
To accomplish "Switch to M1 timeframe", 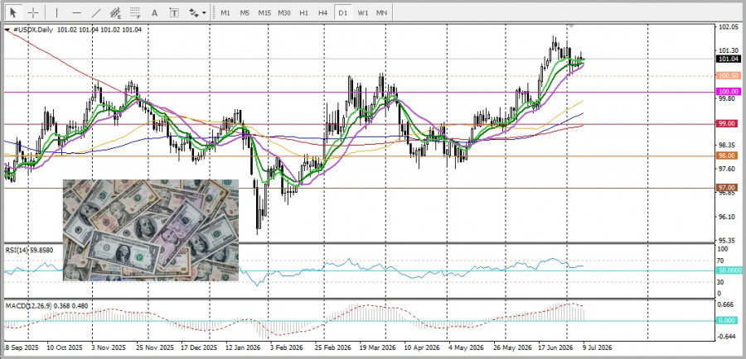I will tap(225, 13).
